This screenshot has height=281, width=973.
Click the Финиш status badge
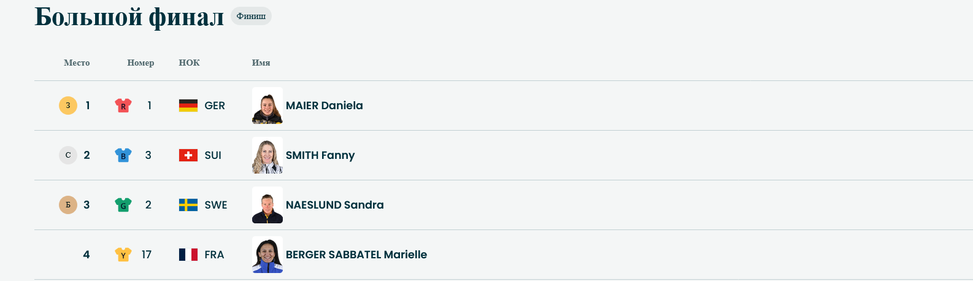click(x=251, y=17)
